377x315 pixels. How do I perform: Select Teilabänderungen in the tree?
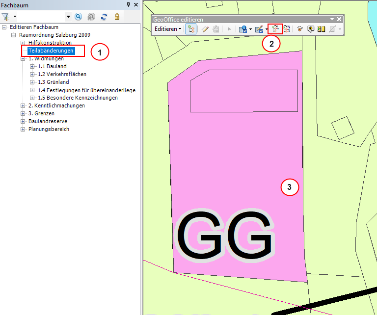tap(51, 51)
